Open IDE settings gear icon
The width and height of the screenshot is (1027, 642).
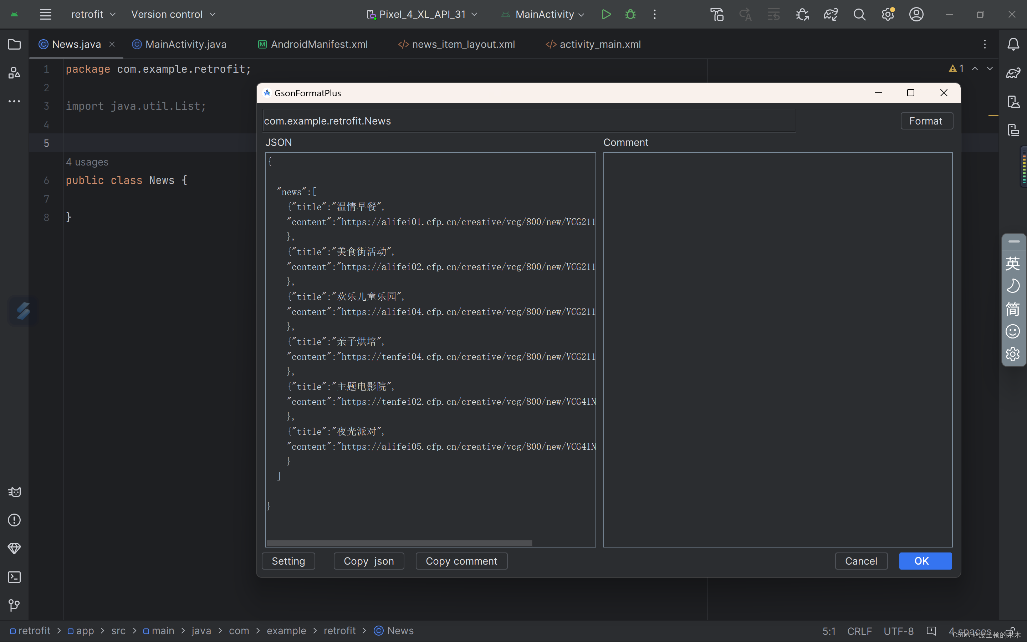point(888,14)
